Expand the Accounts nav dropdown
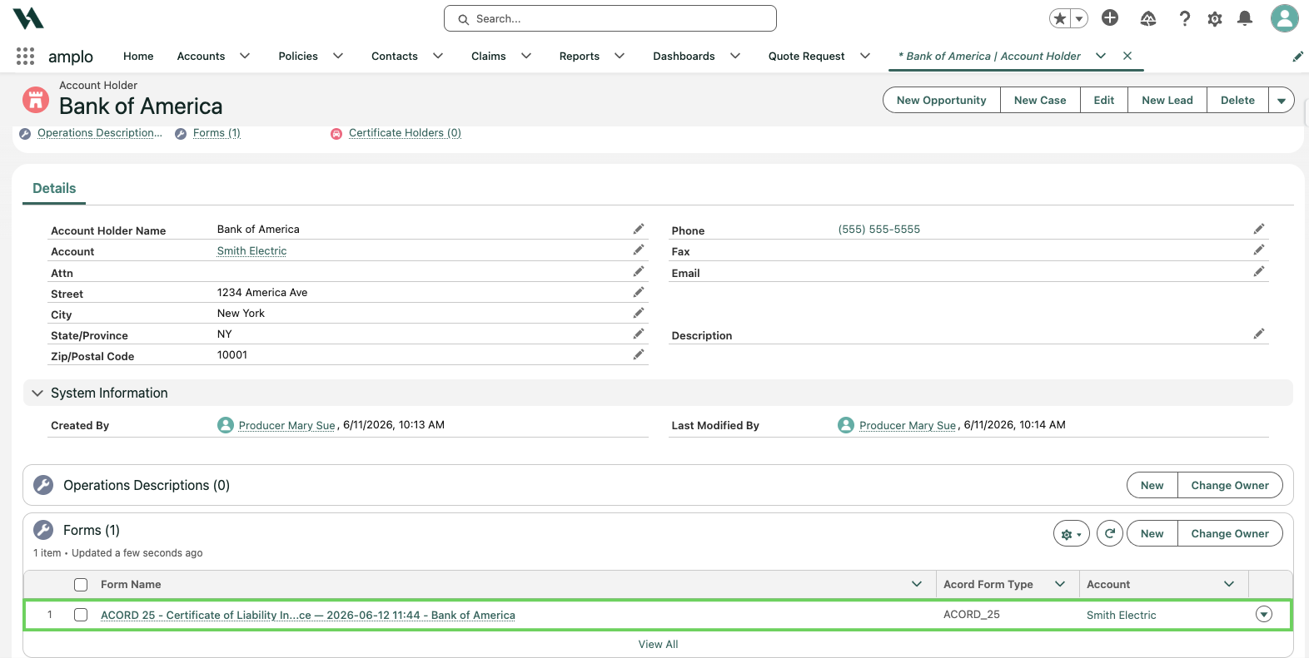The image size is (1309, 658). [x=245, y=56]
